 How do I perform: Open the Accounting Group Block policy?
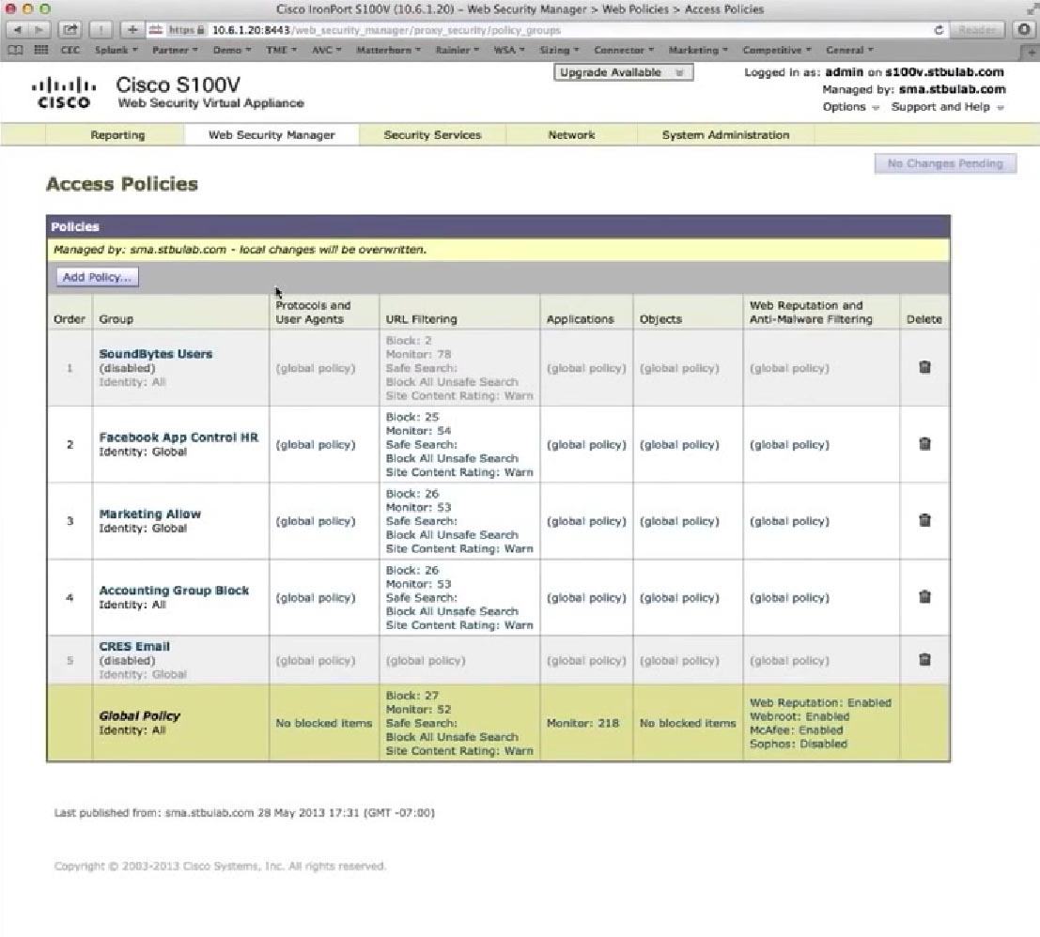(174, 591)
